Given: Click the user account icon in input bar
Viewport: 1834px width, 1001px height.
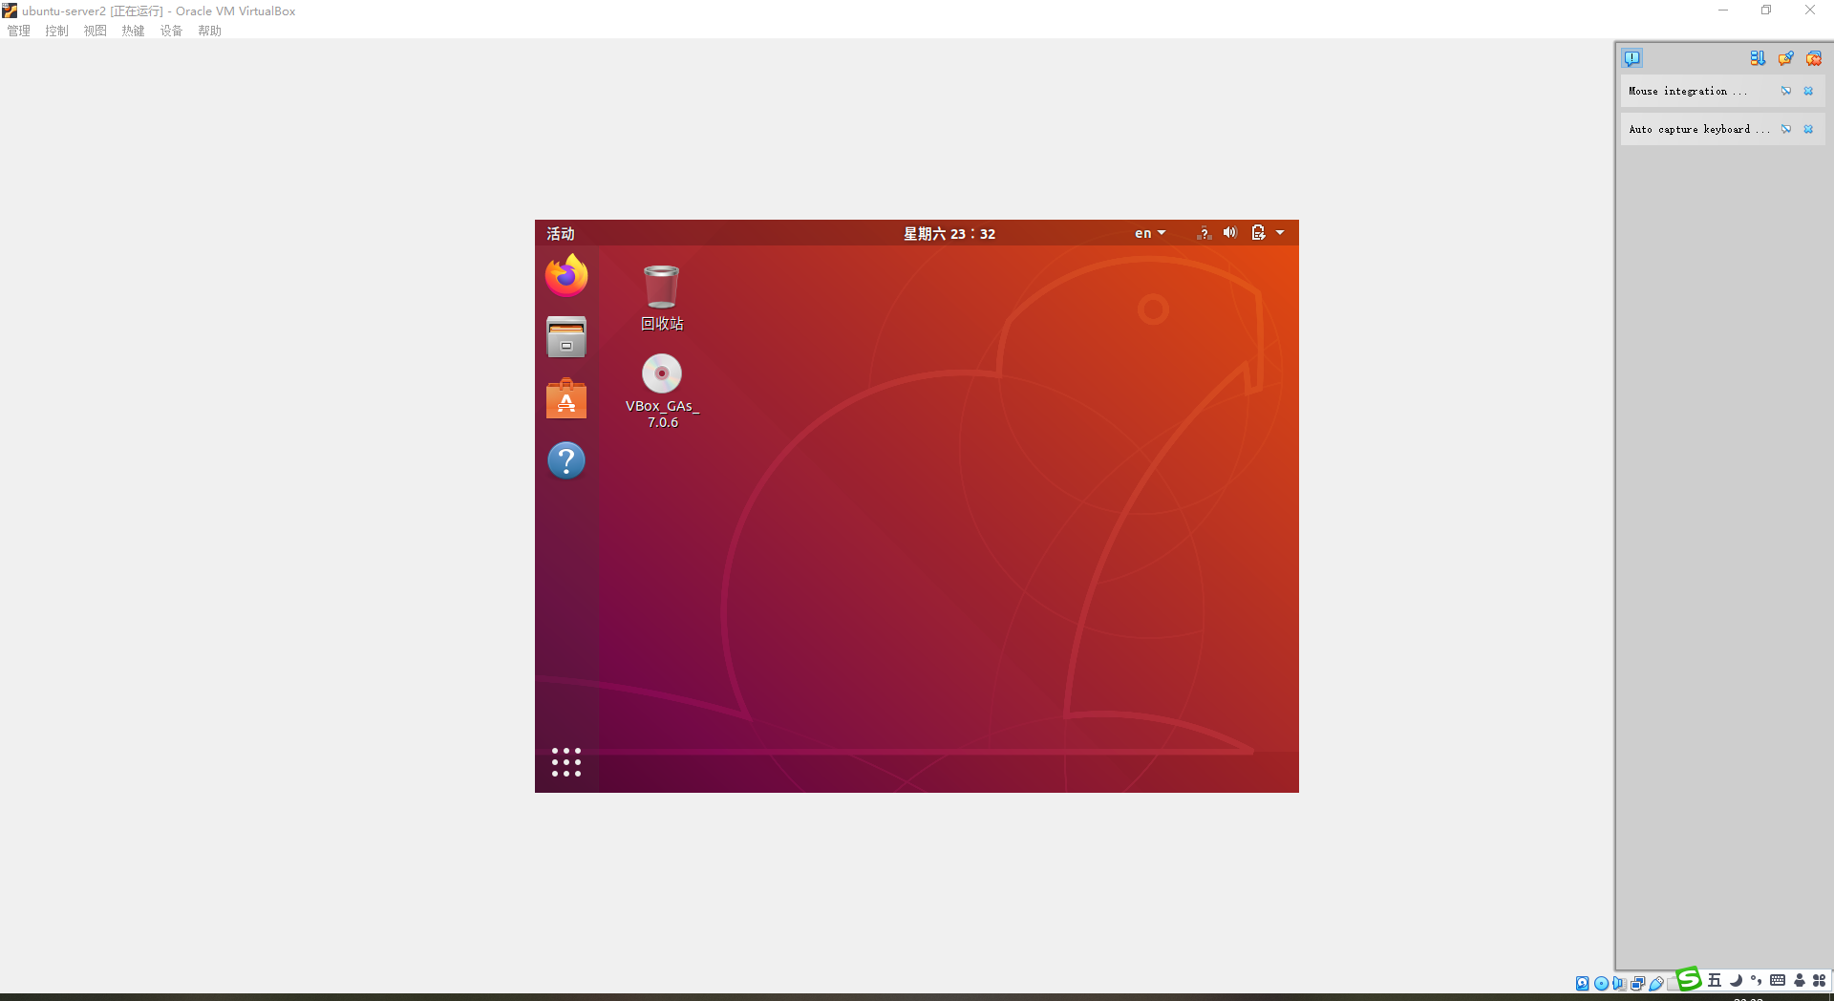Looking at the screenshot, I should tap(1800, 980).
